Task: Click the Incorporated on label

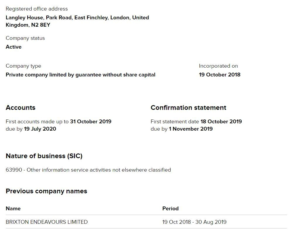Action: coord(218,66)
